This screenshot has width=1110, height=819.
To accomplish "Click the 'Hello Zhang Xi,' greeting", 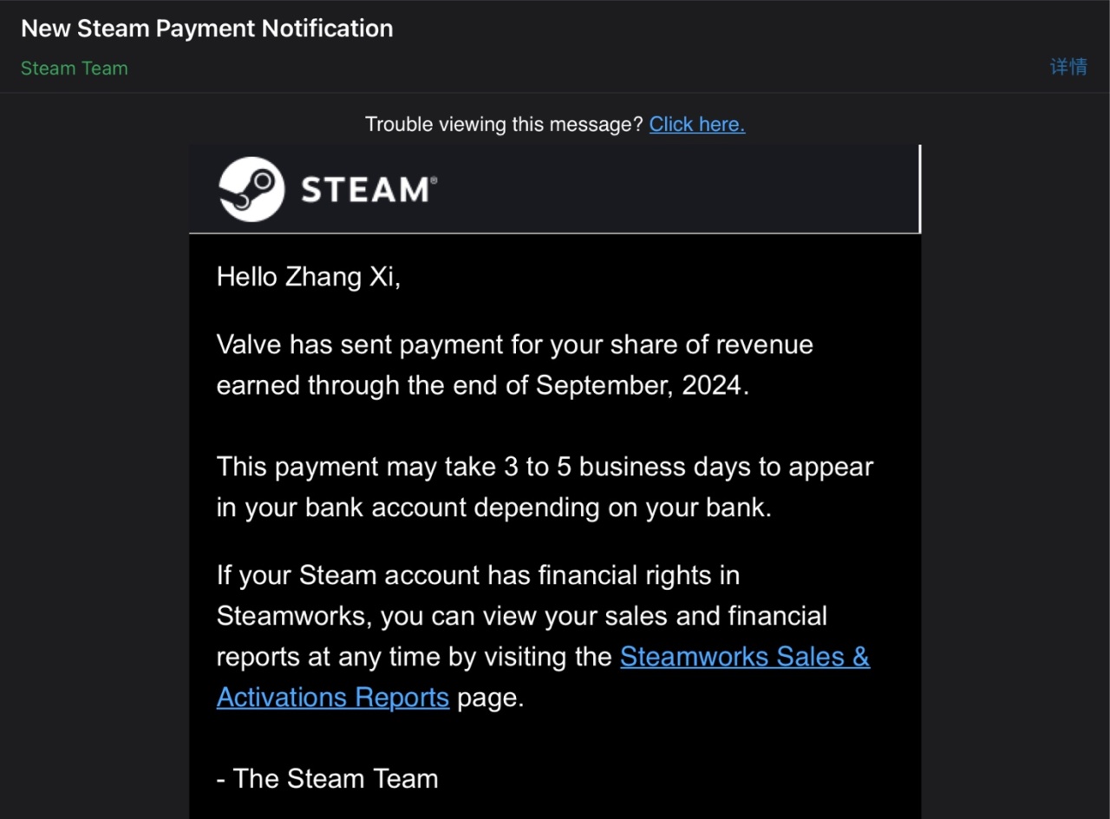I will [309, 277].
